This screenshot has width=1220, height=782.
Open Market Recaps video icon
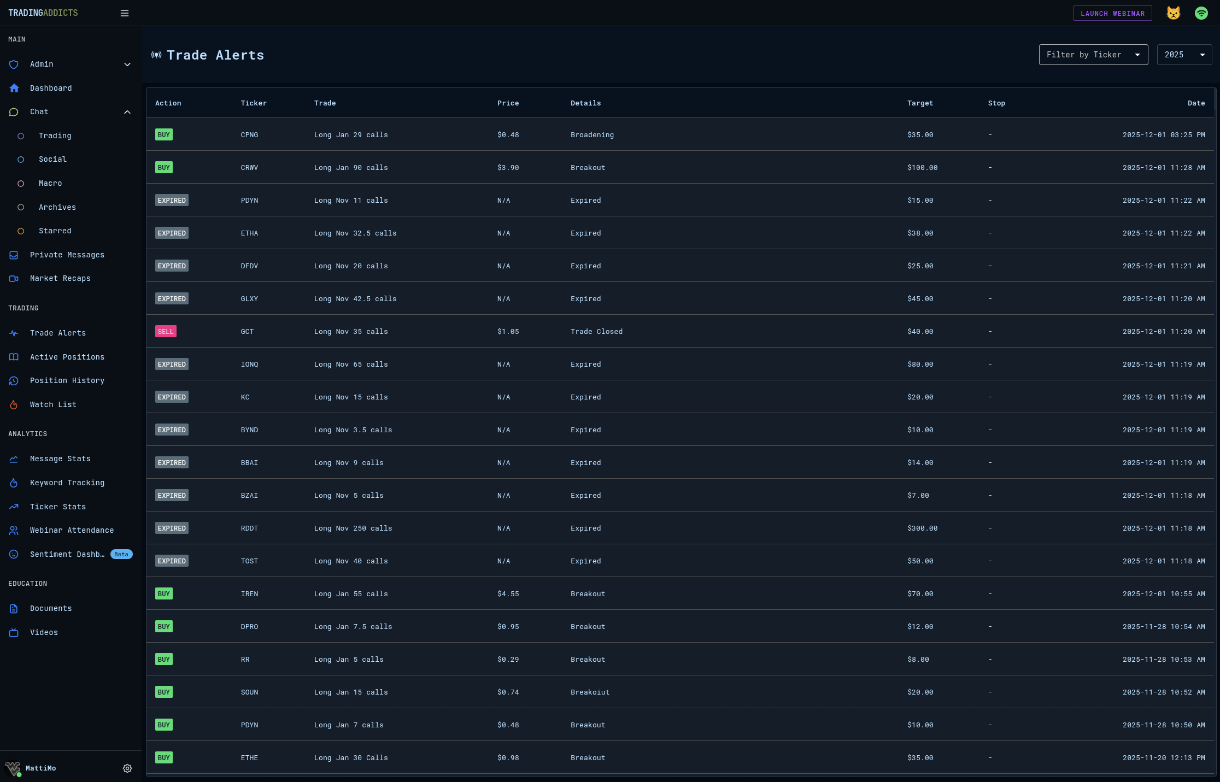coord(14,279)
